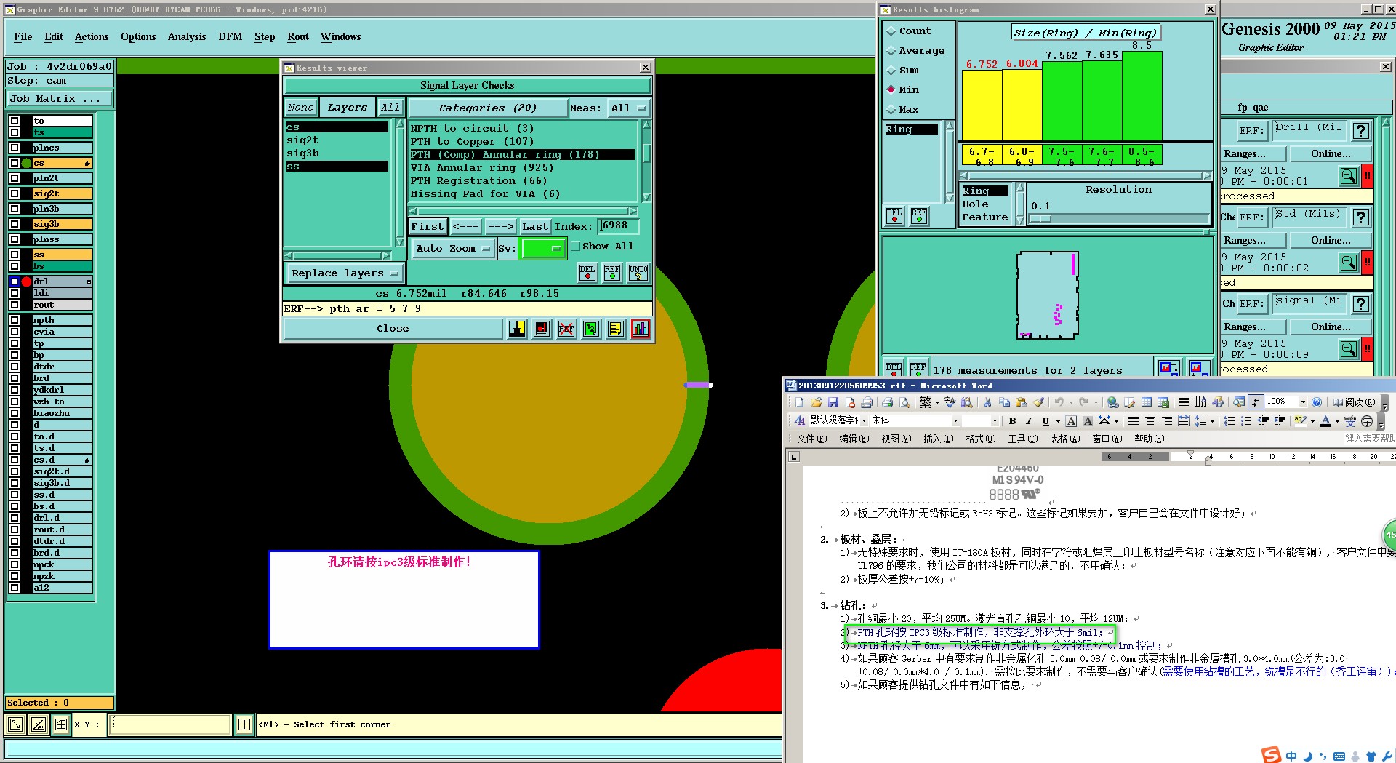Open the Word font name dropdown

click(955, 421)
